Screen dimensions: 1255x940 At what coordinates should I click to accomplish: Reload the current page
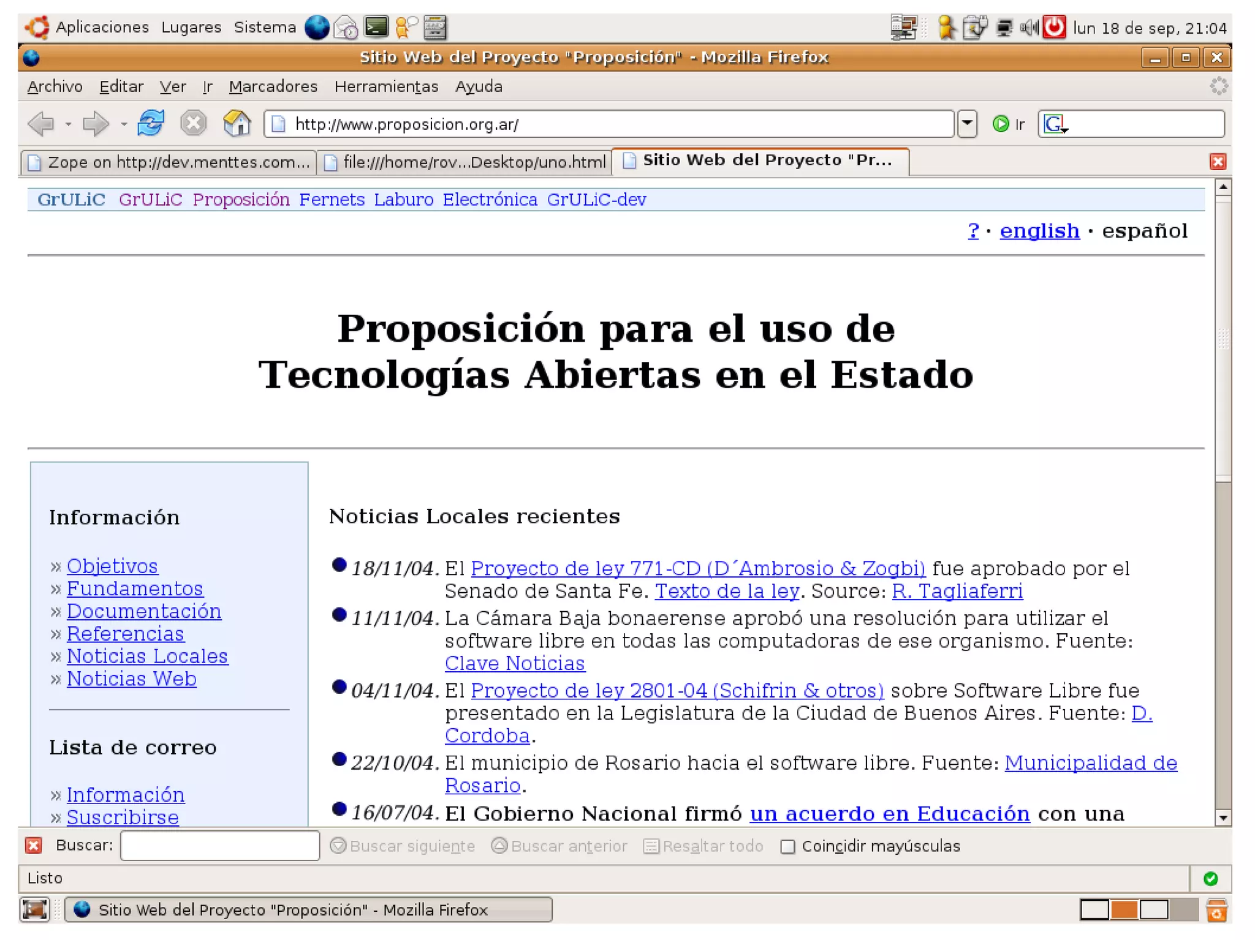click(x=151, y=123)
